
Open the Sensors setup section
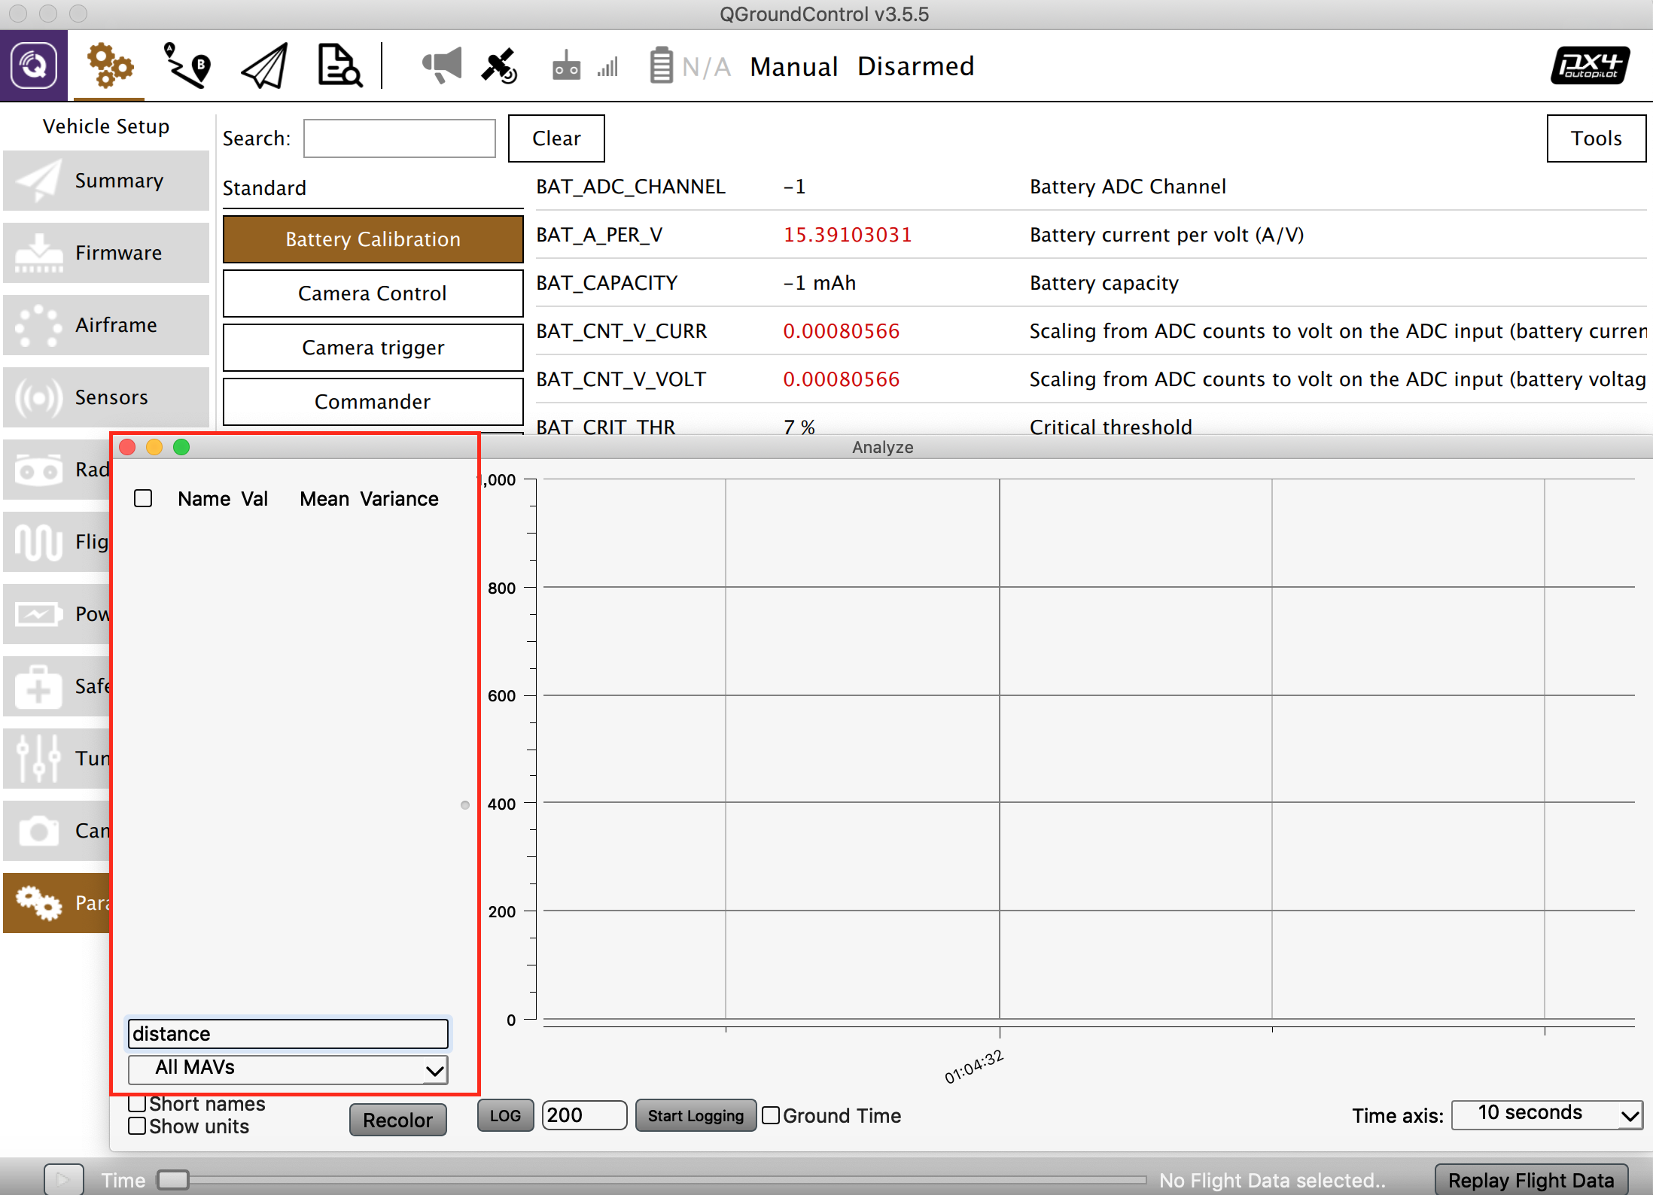(x=106, y=397)
